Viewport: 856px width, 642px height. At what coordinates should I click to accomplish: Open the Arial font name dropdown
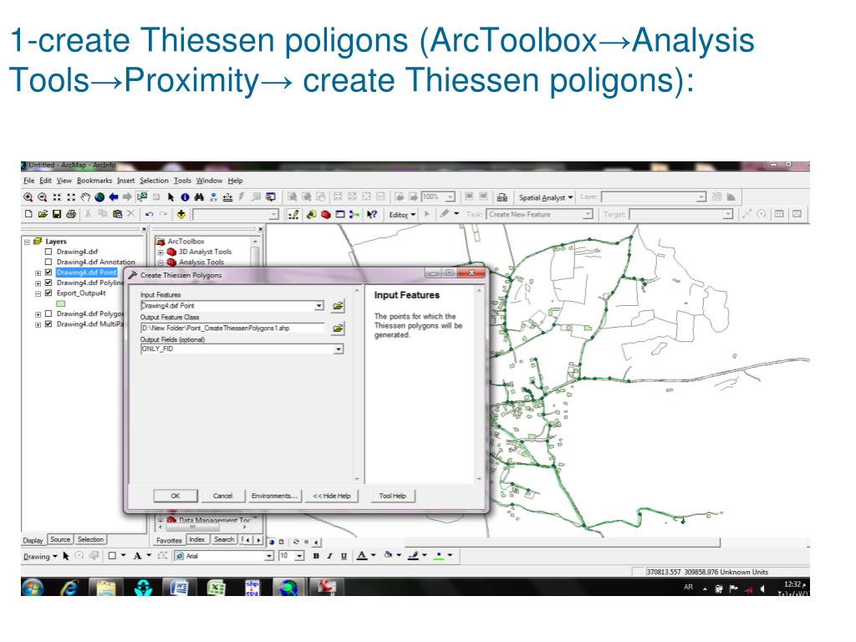coord(268,556)
